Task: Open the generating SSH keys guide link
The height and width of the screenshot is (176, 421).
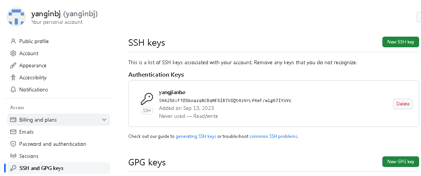Action: [x=196, y=136]
